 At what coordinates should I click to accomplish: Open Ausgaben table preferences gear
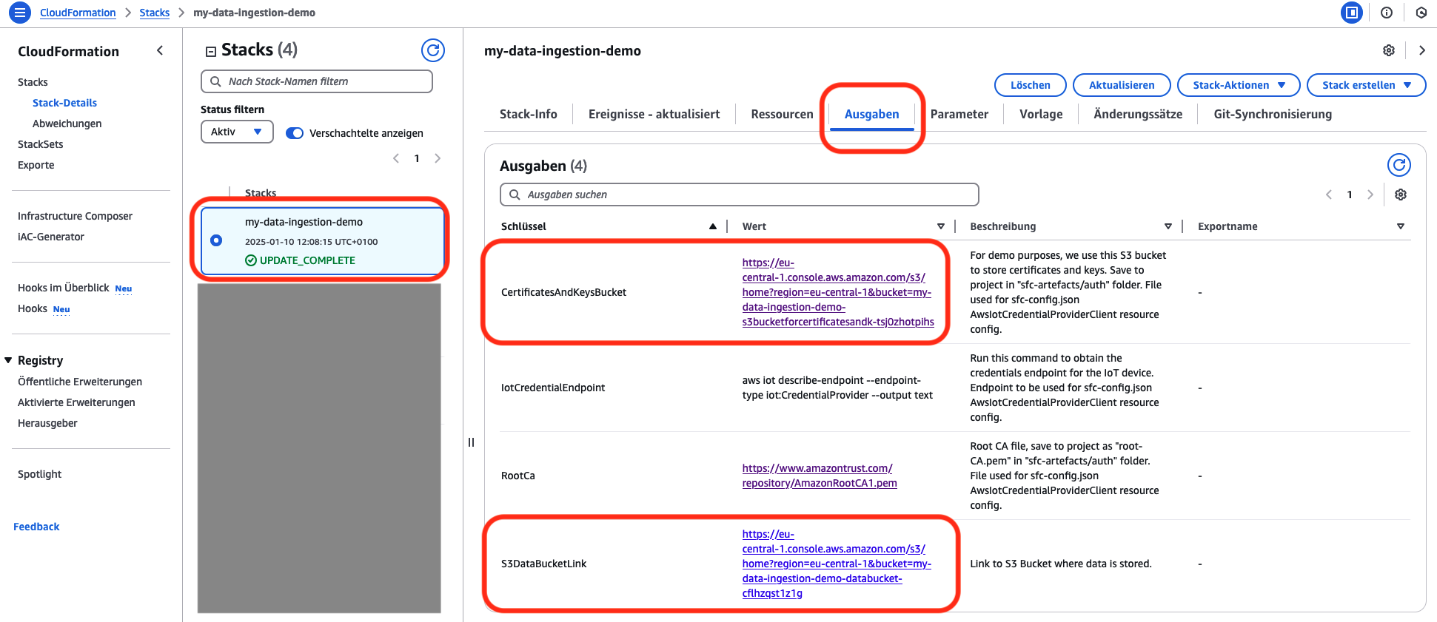pyautogui.click(x=1401, y=195)
